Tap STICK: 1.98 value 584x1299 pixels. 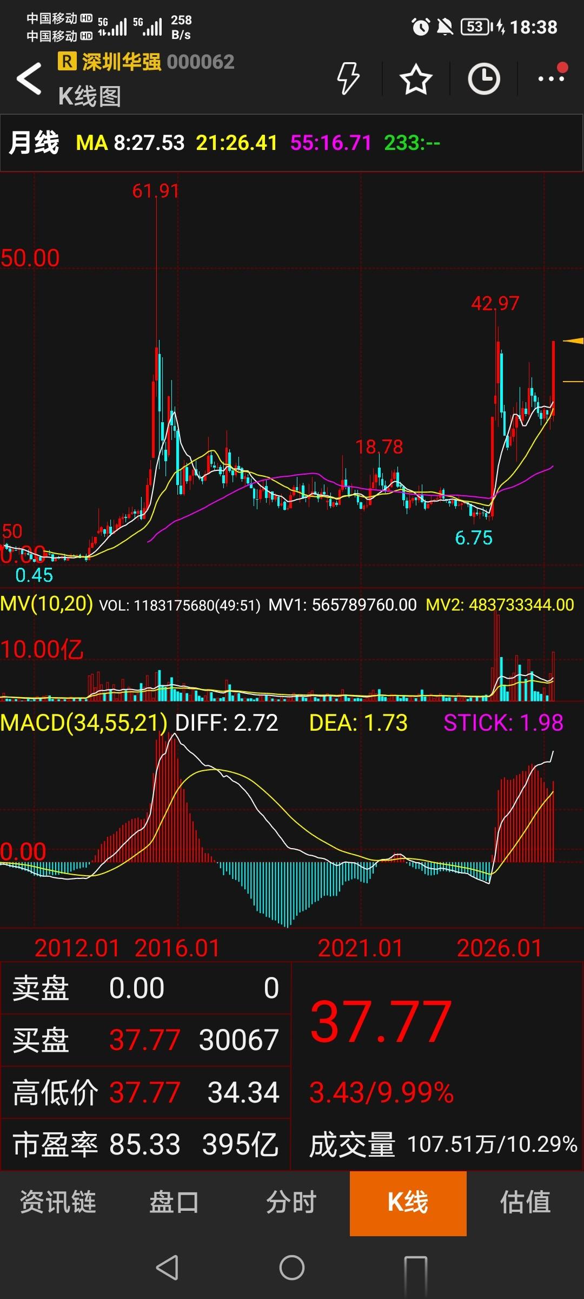click(503, 723)
